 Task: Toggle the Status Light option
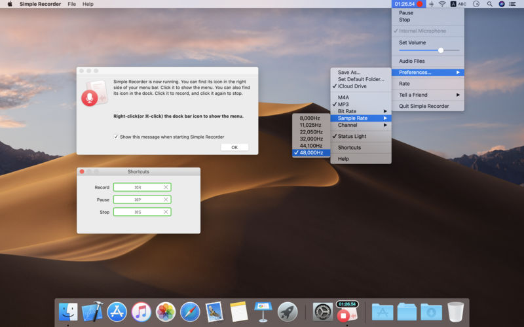352,136
